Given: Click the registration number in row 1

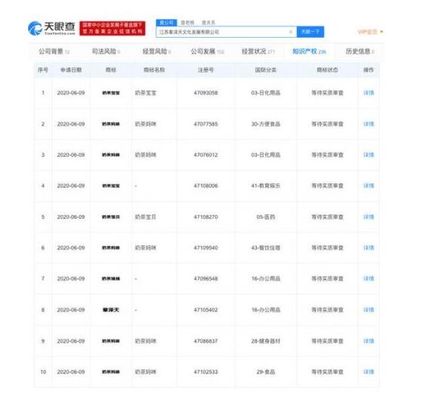Looking at the screenshot, I should [x=206, y=93].
